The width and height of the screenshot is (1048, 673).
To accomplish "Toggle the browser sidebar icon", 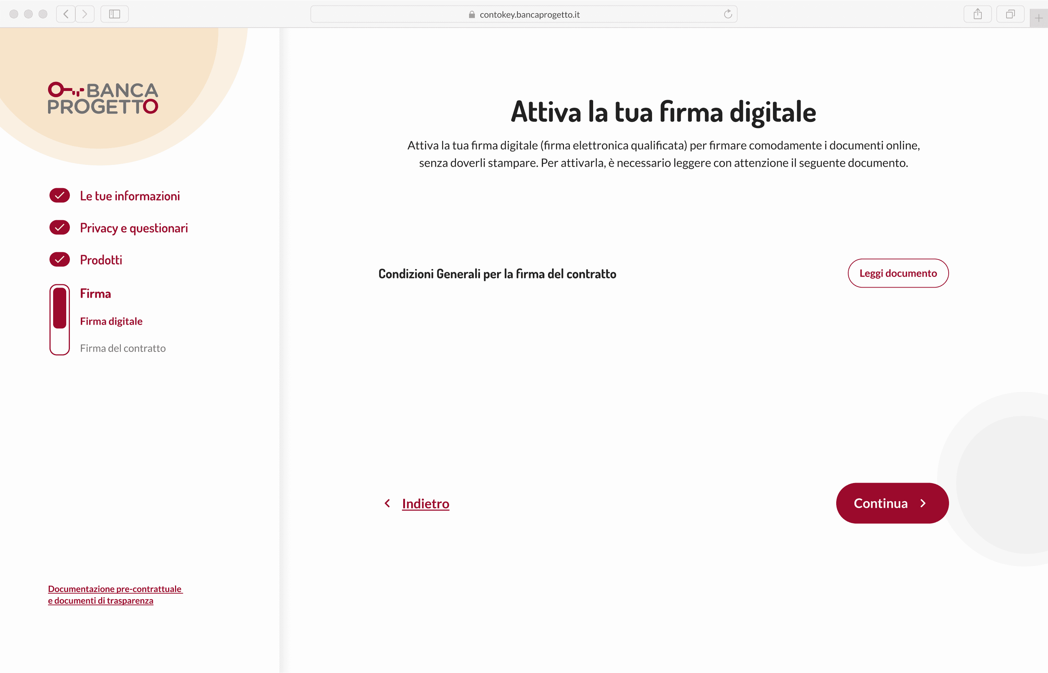I will click(115, 14).
